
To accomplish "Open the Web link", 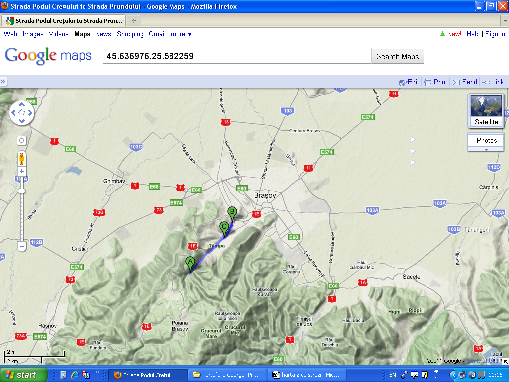I will click(10, 34).
